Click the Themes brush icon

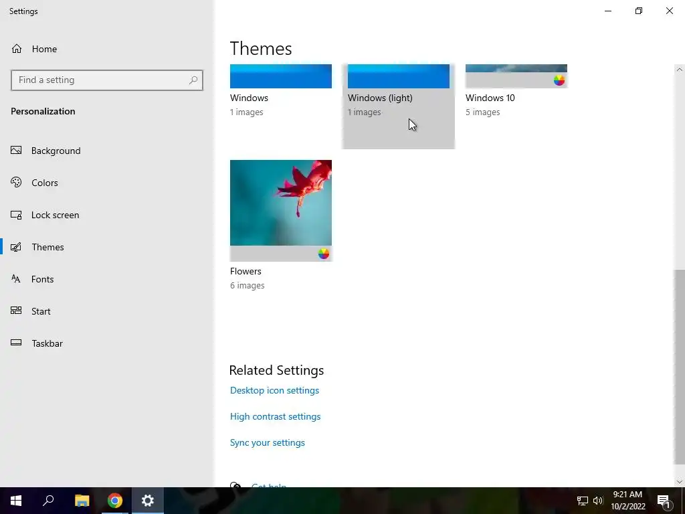16,247
